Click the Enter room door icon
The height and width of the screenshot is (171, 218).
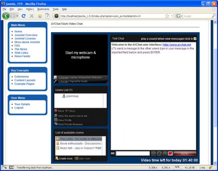click(76, 158)
